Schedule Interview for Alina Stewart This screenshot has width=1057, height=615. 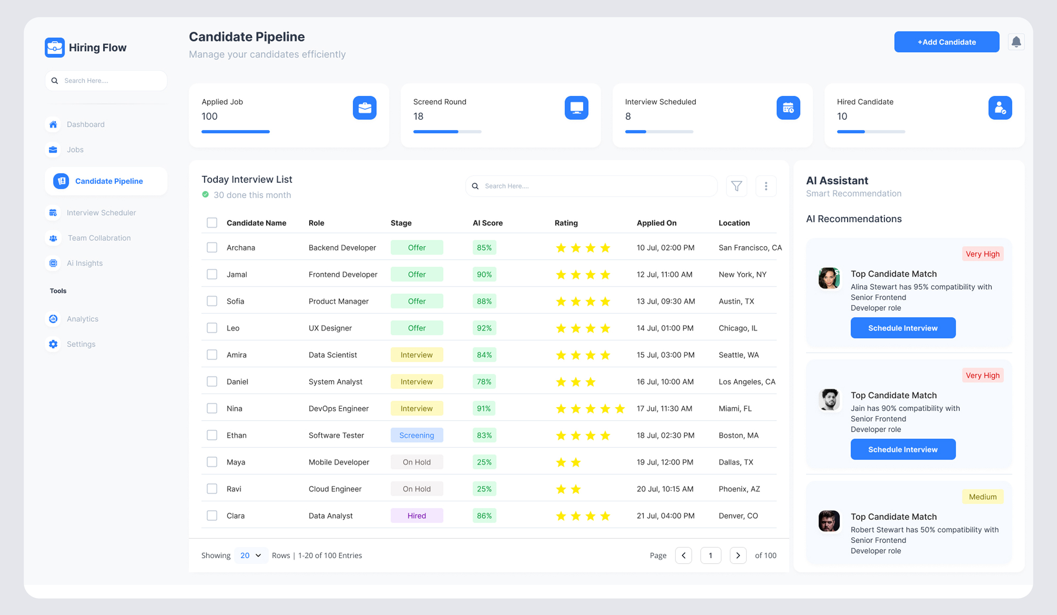[x=903, y=328]
